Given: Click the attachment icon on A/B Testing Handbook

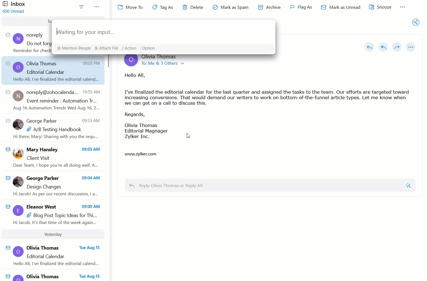Looking at the screenshot, I should point(29,129).
